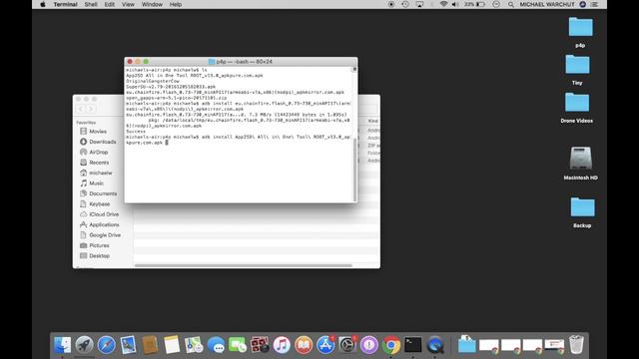Click the Wi-Fi status icon

pos(443,4)
